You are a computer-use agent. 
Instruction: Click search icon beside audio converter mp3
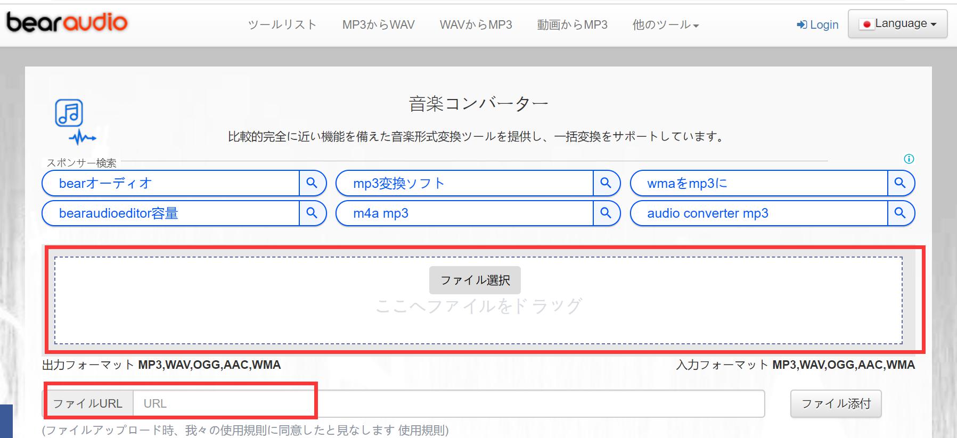(x=900, y=213)
